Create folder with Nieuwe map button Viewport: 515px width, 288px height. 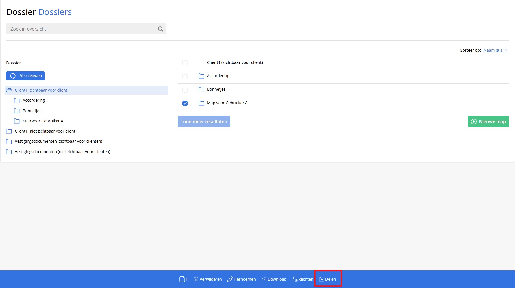click(x=488, y=122)
